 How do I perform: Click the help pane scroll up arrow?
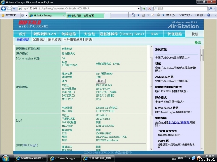(202, 47)
